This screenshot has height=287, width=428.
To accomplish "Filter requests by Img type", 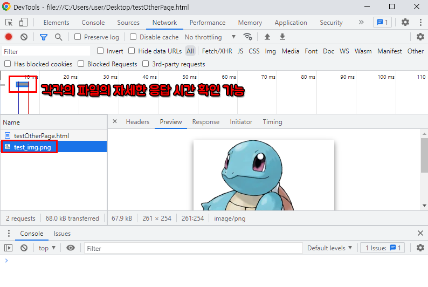I will (x=270, y=51).
